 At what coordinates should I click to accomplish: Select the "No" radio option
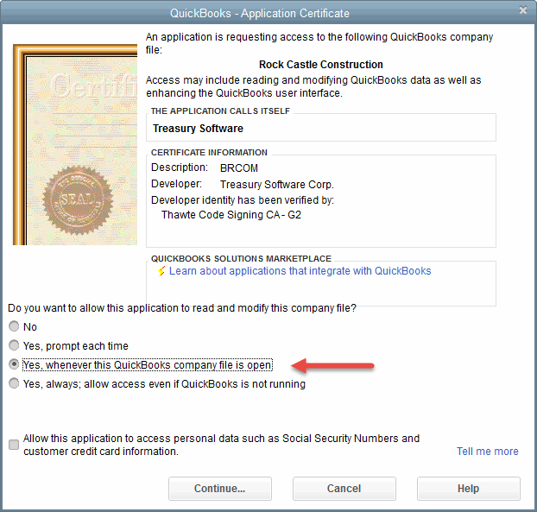click(14, 326)
